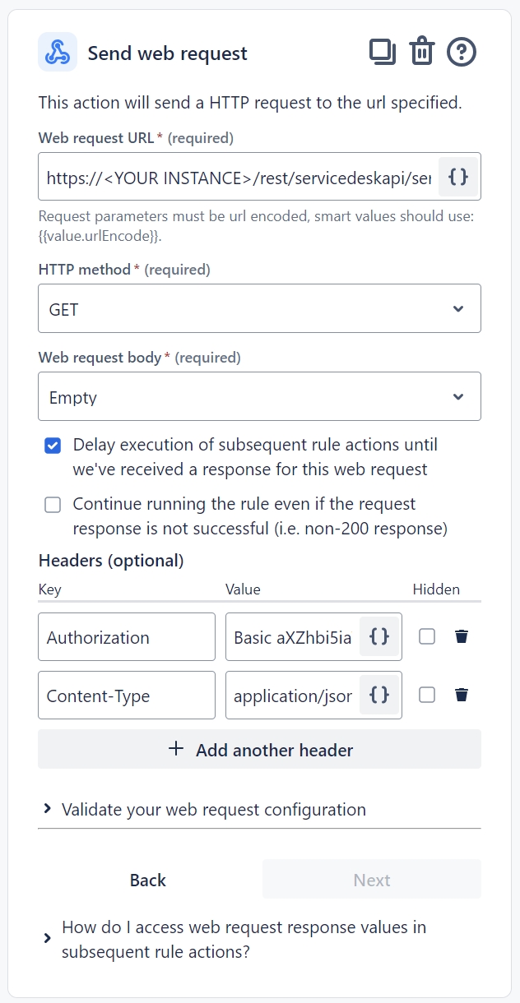Screen dimensions: 520x1003
Task: Click the Send web request webhook icon
Action: [57, 51]
